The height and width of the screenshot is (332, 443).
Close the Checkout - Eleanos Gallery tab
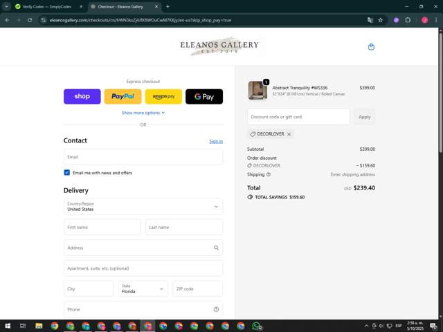pos(156,6)
